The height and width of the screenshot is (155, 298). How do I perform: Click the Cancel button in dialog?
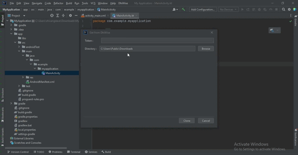tap(206, 121)
